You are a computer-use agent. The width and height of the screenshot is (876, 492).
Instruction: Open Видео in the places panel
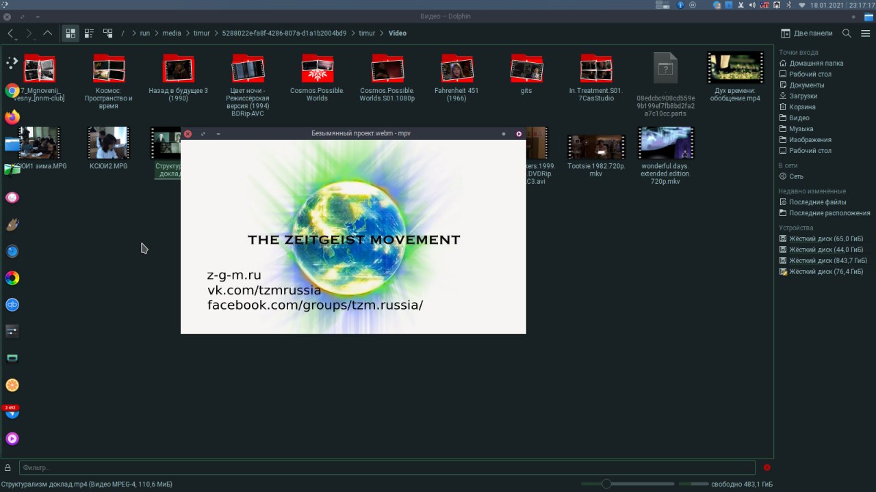(794, 118)
